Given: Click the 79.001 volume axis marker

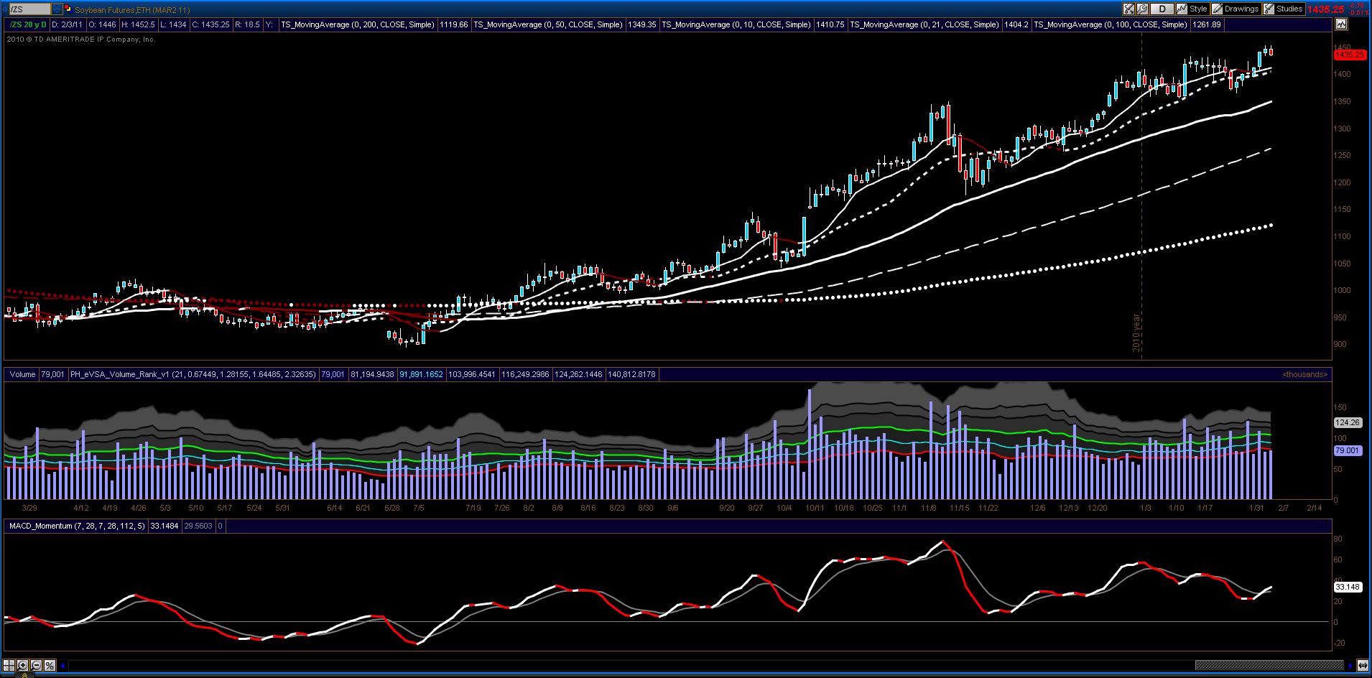Looking at the screenshot, I should tap(1348, 450).
